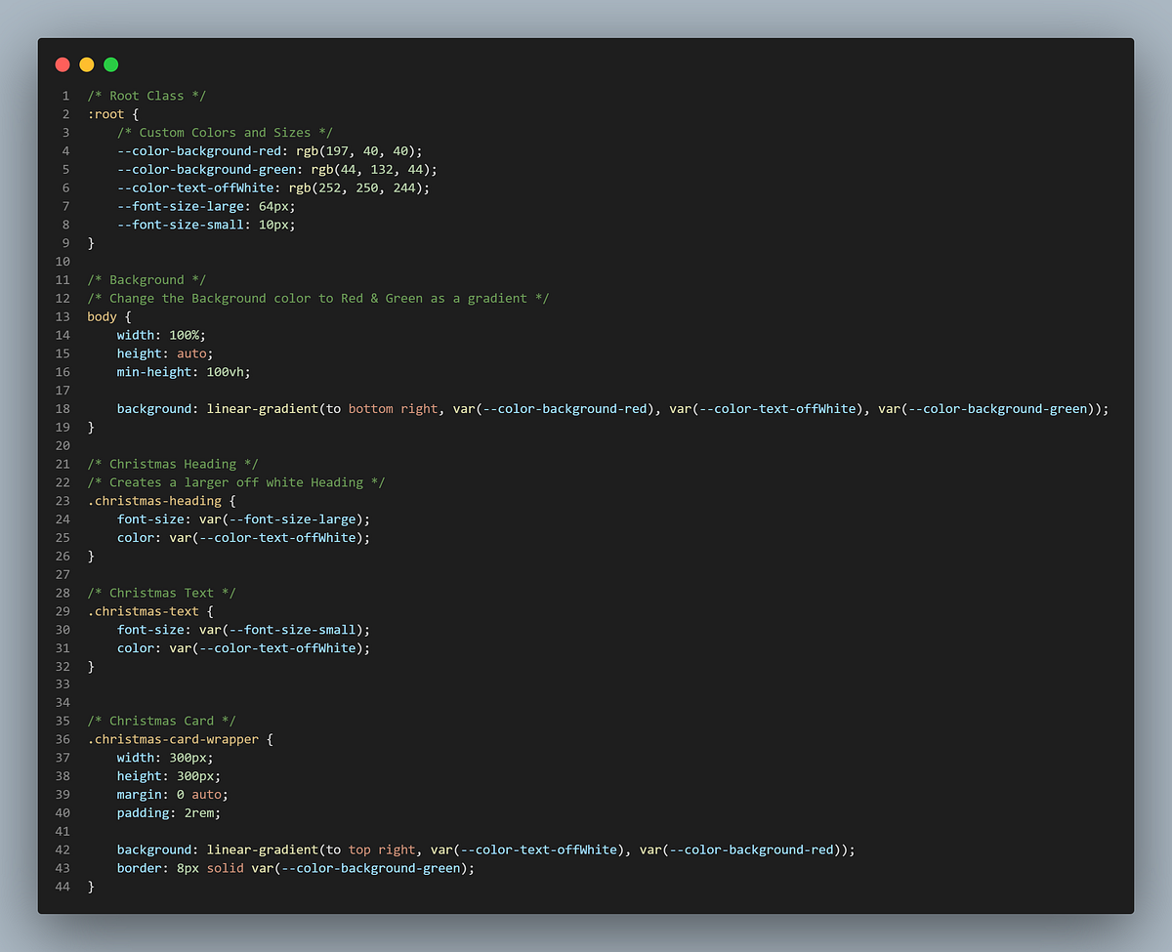
Task: Click the red traffic light circle
Action: pyautogui.click(x=62, y=63)
